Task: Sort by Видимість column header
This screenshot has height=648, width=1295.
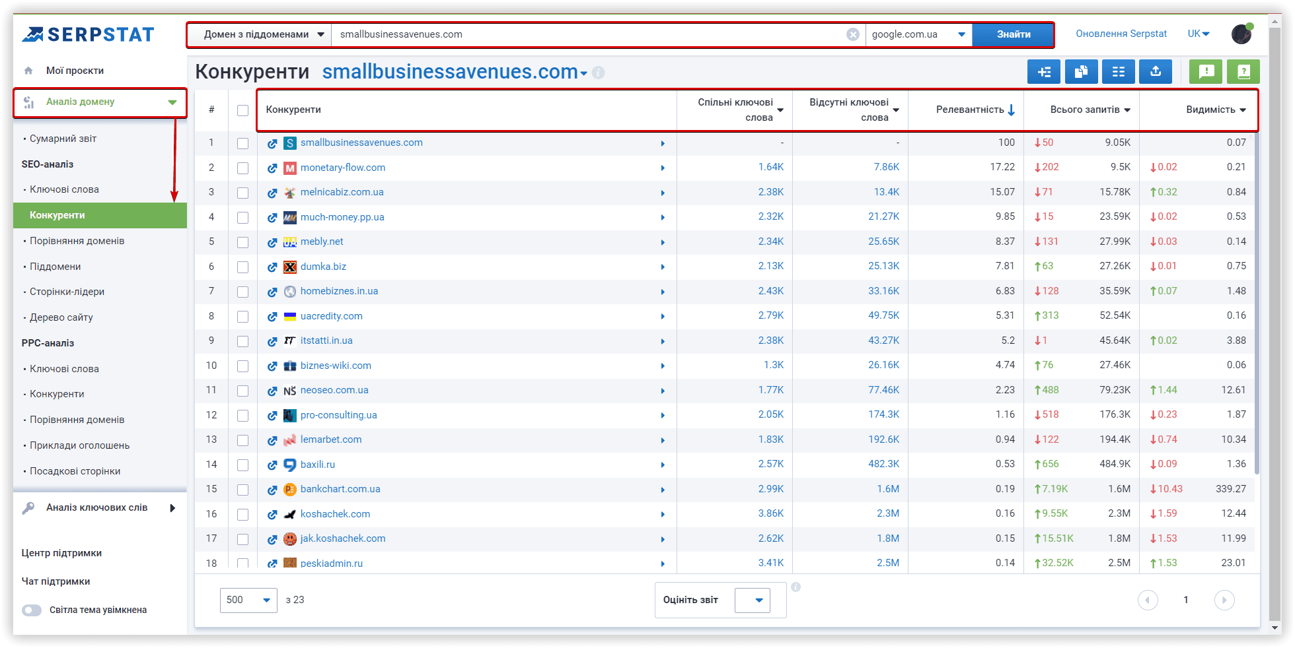Action: point(1216,110)
